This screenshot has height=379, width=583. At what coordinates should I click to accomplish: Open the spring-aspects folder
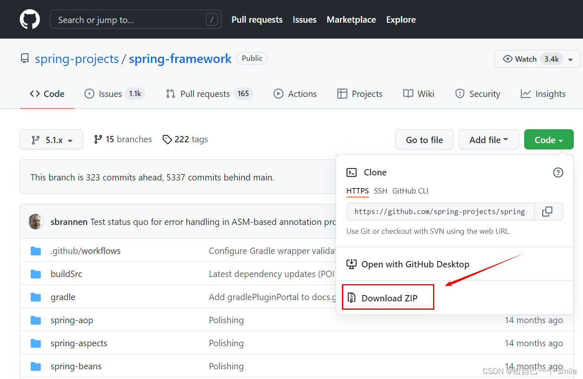[x=79, y=343]
